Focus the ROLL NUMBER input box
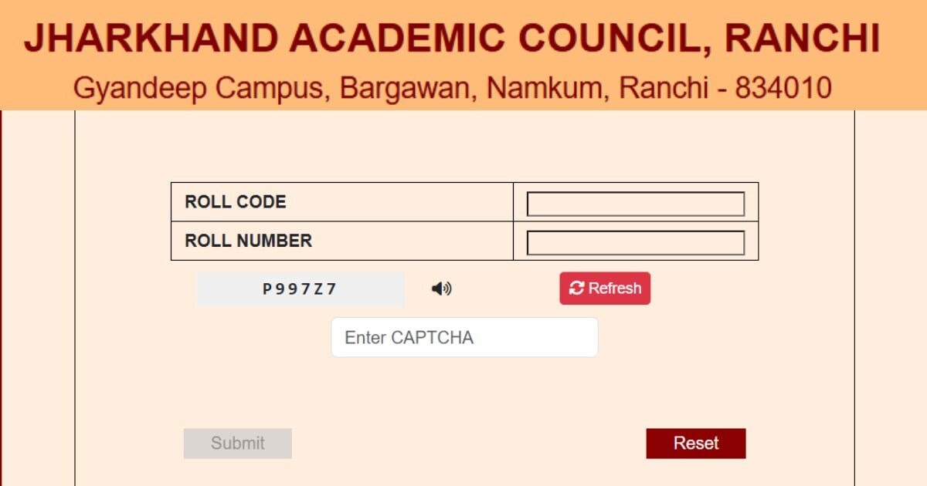Image resolution: width=927 pixels, height=486 pixels. pos(635,242)
